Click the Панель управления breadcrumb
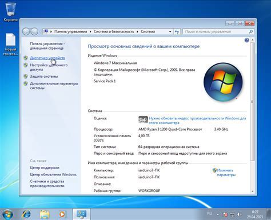 tap(71, 31)
